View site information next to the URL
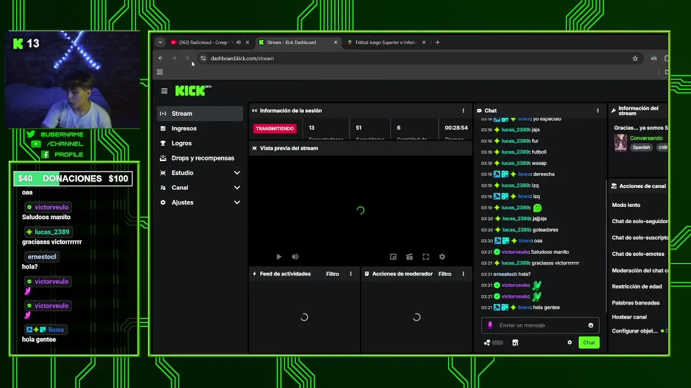The width and height of the screenshot is (691, 388). tap(202, 58)
